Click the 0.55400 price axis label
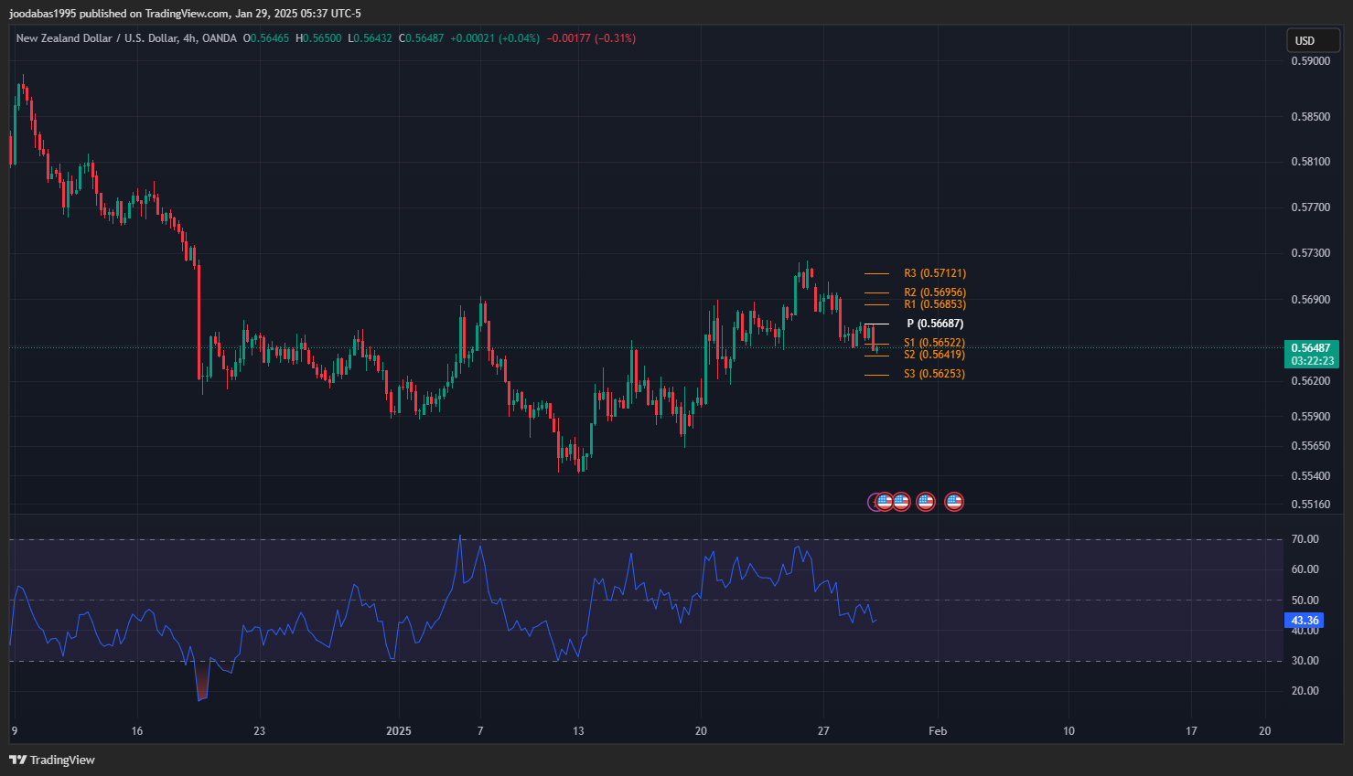1353x776 pixels. (x=1311, y=476)
